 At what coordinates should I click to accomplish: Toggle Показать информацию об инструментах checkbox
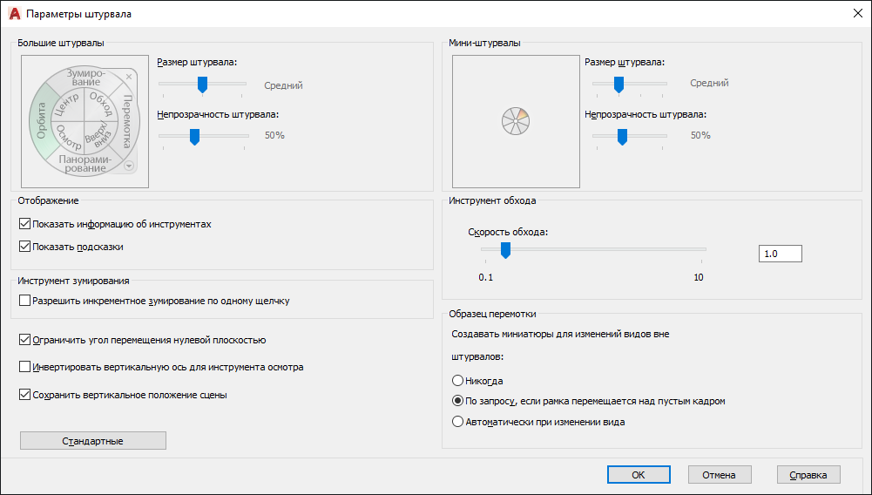coord(24,224)
